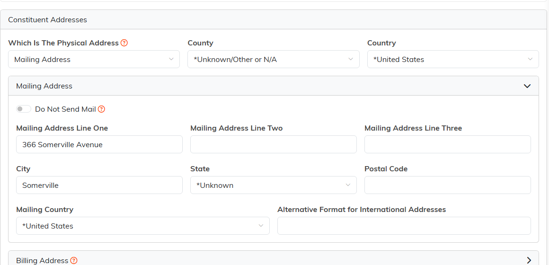
Task: Click help icon next to Do Not Send Mail
Action: pos(102,109)
